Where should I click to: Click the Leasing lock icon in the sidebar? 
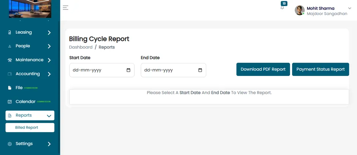9,33
